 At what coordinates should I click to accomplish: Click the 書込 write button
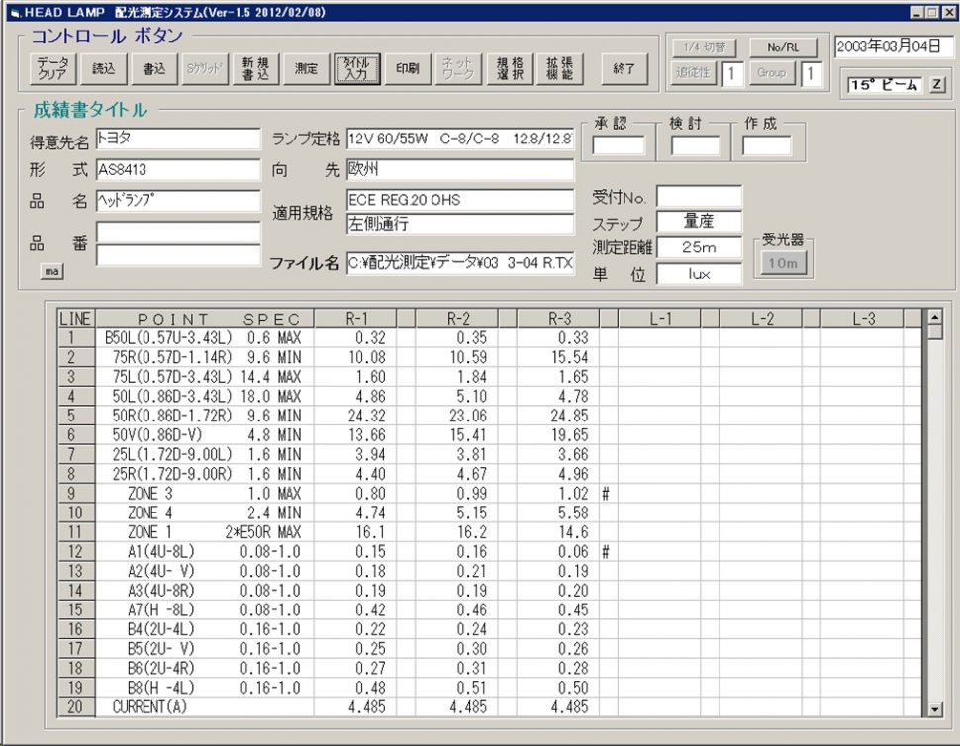pos(154,68)
